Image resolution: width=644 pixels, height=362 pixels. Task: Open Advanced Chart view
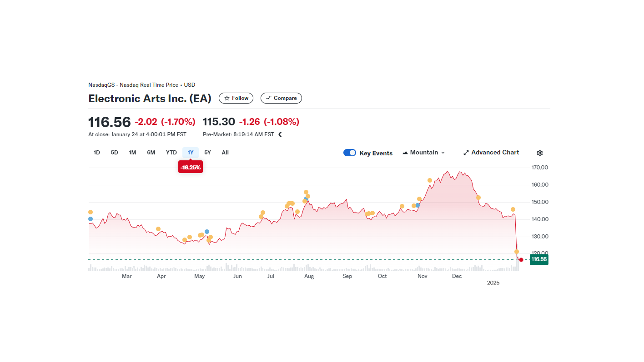(491, 153)
